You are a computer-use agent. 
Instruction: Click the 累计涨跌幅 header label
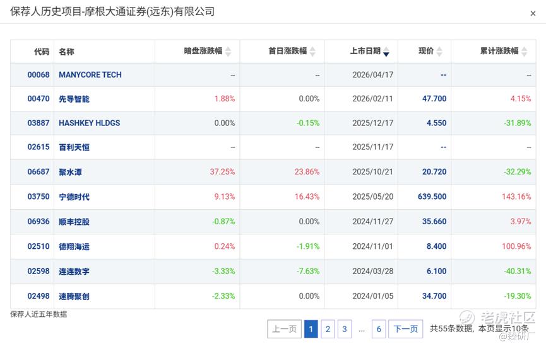[499, 51]
